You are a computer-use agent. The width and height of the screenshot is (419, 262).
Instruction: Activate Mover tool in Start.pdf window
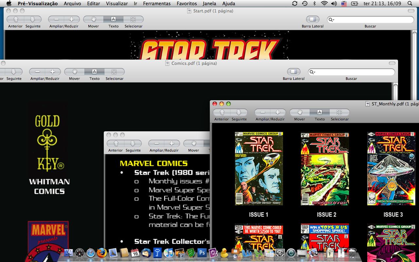click(93, 19)
